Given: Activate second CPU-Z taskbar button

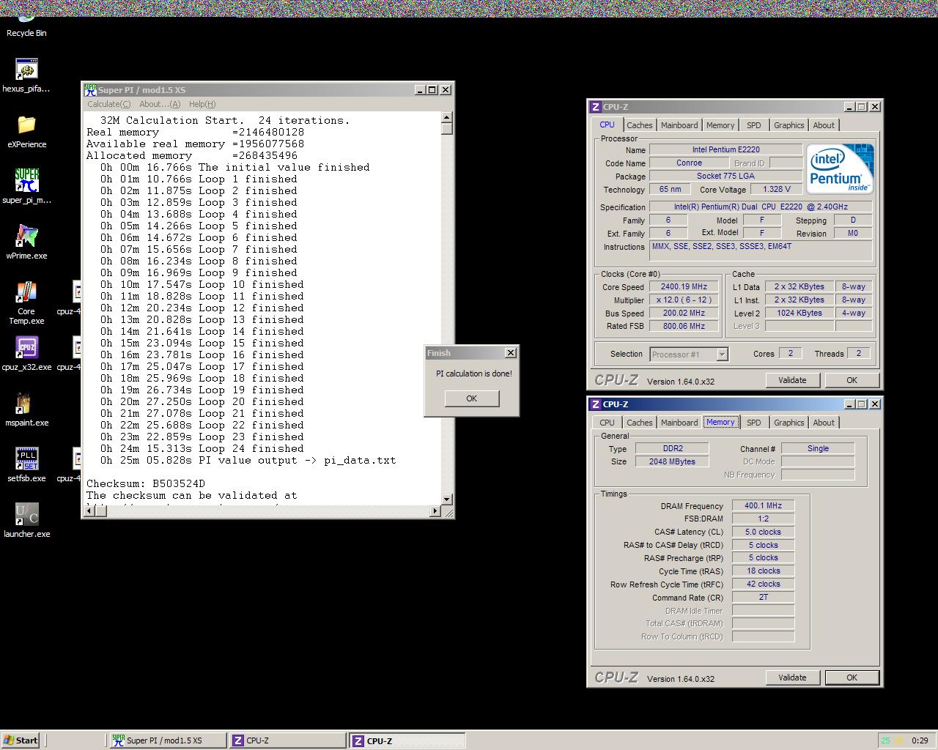Looking at the screenshot, I should pyautogui.click(x=407, y=740).
